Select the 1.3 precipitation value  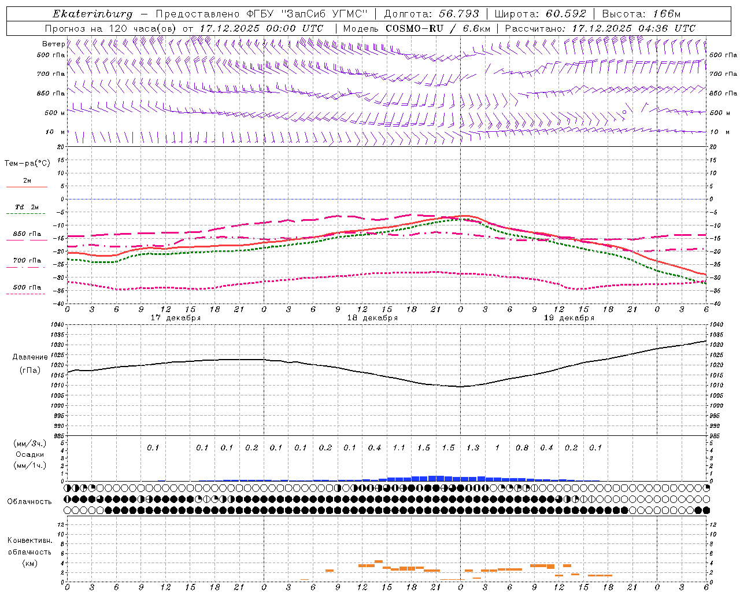[473, 448]
